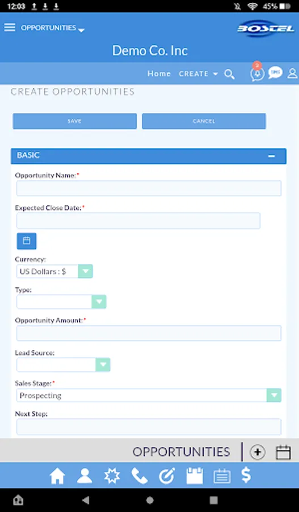Open the chat messages bubble icon

tap(275, 72)
